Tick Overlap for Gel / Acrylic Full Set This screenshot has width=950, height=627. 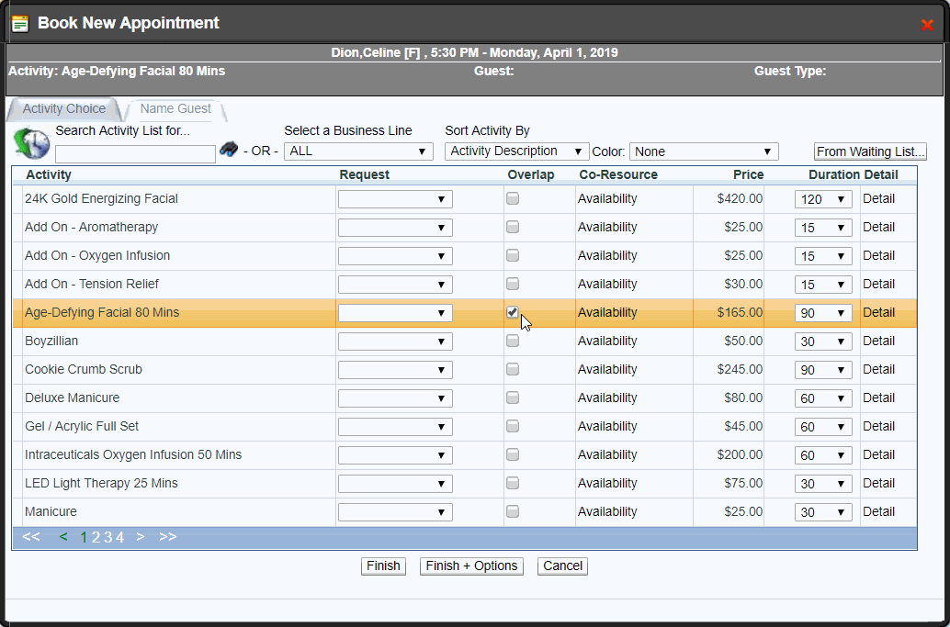513,426
